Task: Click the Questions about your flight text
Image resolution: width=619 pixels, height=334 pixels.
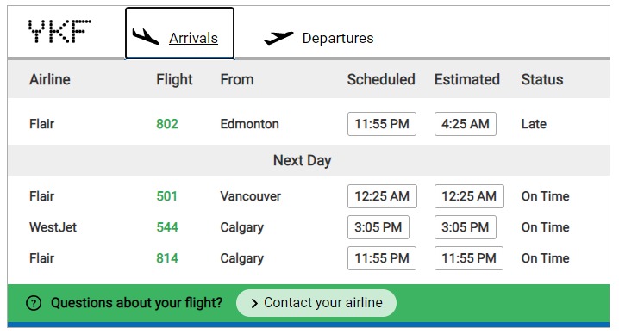Action: 136,303
